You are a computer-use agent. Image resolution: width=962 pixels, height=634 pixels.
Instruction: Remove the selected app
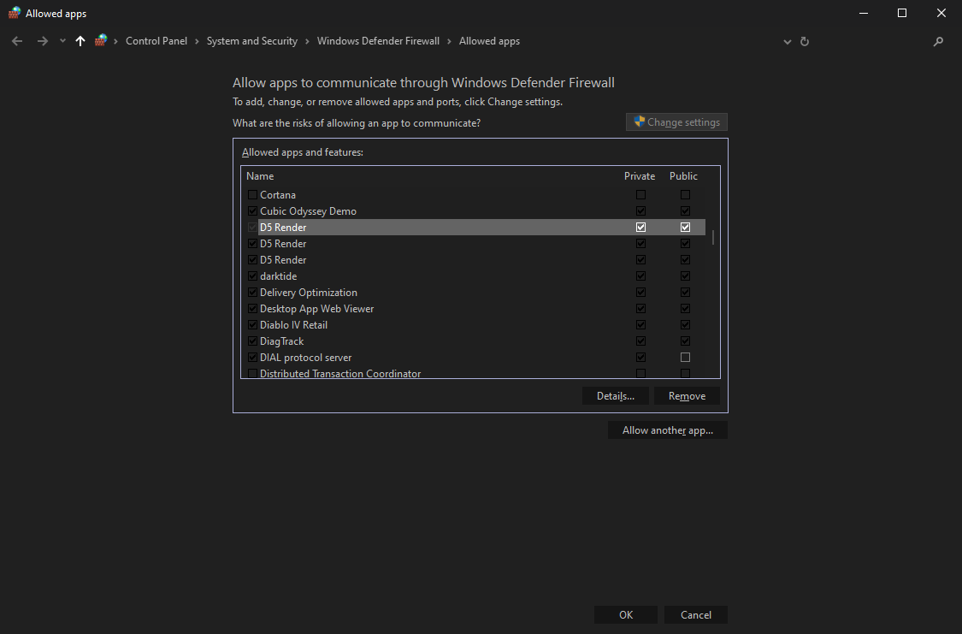tap(687, 396)
